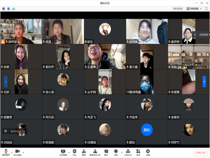Screen dimensions: 210x158
Task: Open the Manage Members panel
Action: (95, 152)
